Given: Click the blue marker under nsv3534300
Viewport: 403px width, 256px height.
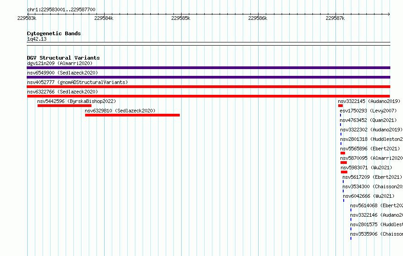Looking at the screenshot, I should [x=343, y=191].
